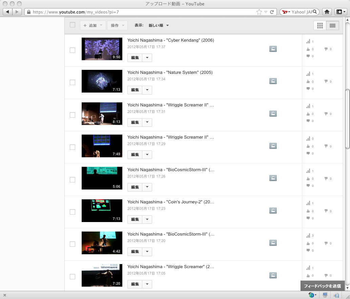The image size is (350, 299).
Task: Click the page's vertical scrollbar thumb
Action: pyautogui.click(x=347, y=119)
